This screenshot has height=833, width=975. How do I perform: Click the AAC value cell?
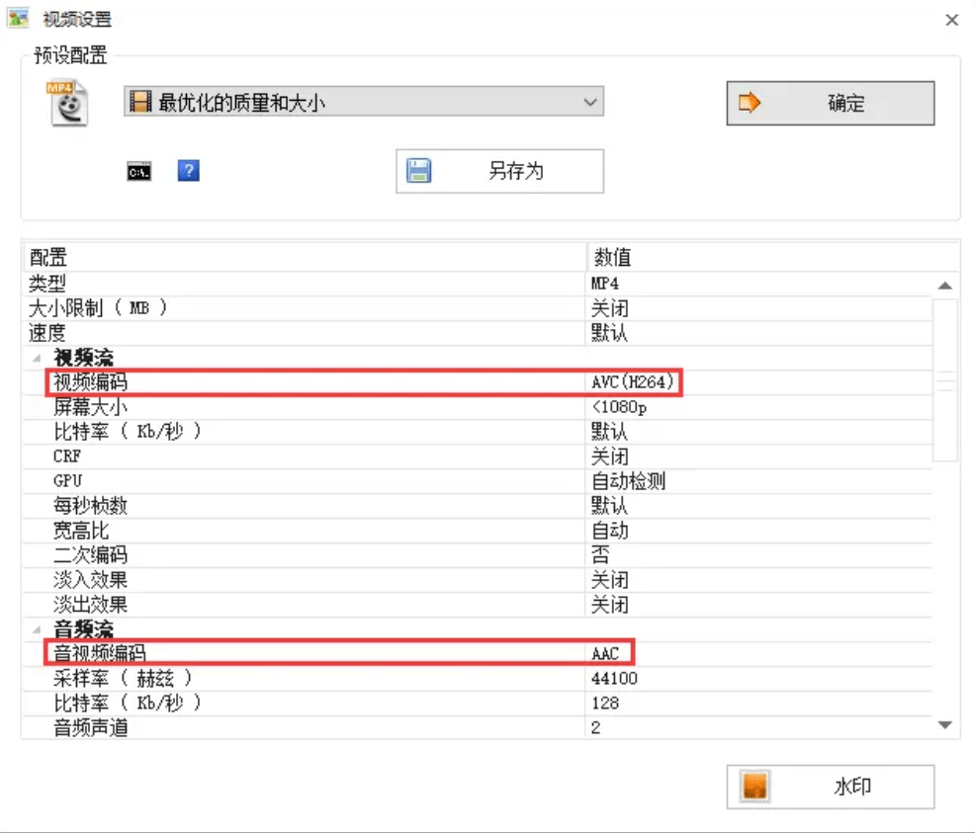click(x=758, y=653)
